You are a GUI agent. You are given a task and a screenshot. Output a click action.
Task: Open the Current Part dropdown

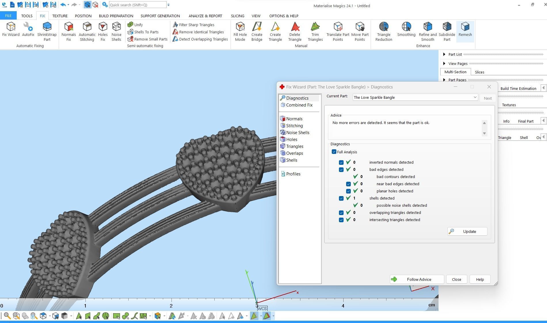pos(415,97)
